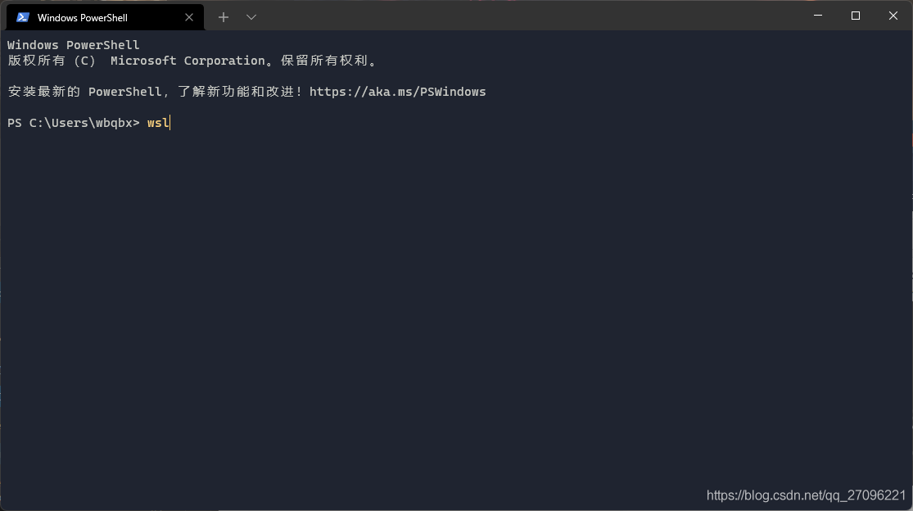Click the 'Microsoft Corporation' copyright line
The image size is (913, 511).
[192, 61]
